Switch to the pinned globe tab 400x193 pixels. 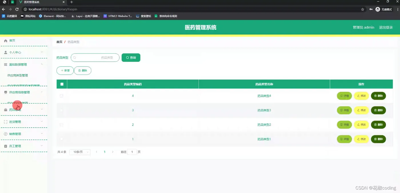click(4, 2)
